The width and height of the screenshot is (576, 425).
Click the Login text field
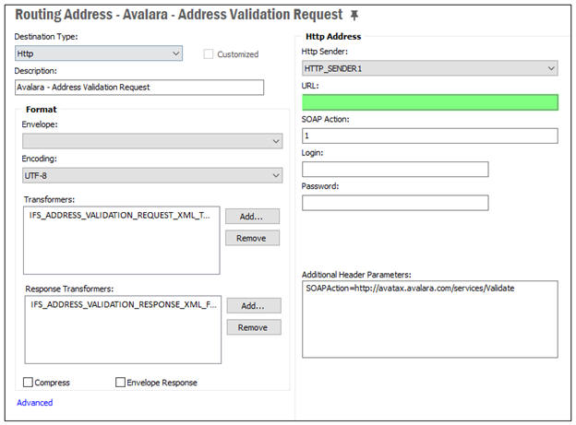pos(395,170)
